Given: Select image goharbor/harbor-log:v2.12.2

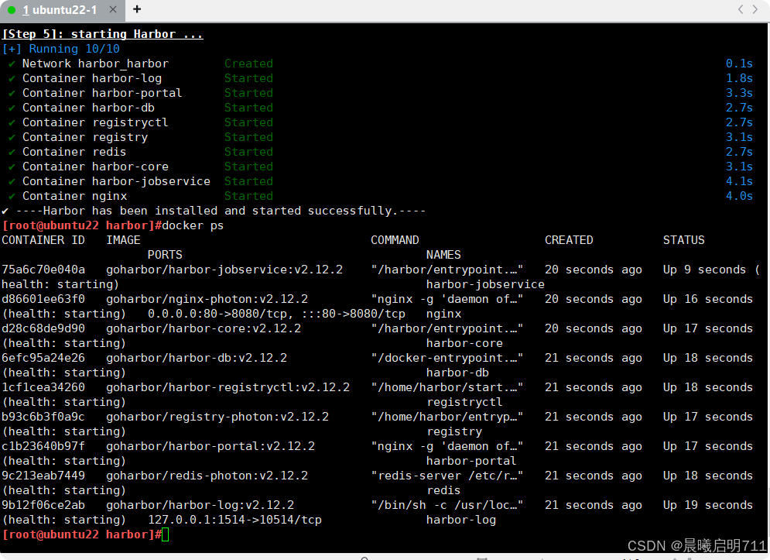Looking at the screenshot, I should (200, 506).
